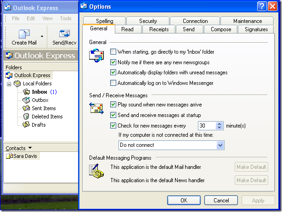Open the 'Do not connect' combo box

pos(220,145)
